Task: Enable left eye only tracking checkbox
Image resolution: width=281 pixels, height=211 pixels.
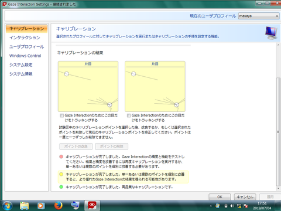Action: click(x=62, y=115)
